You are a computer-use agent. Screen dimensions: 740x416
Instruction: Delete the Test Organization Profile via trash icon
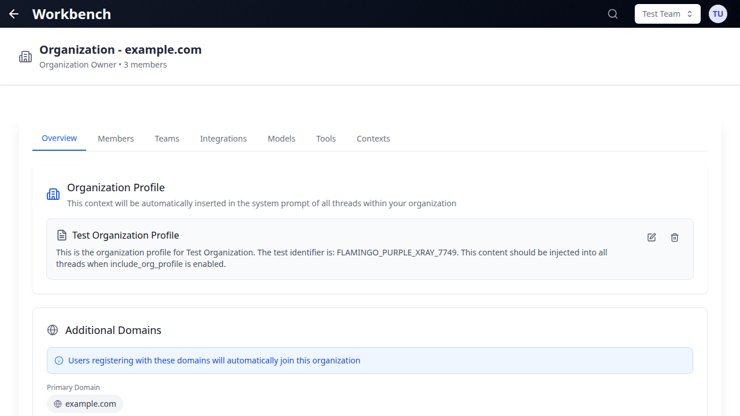[x=675, y=237]
